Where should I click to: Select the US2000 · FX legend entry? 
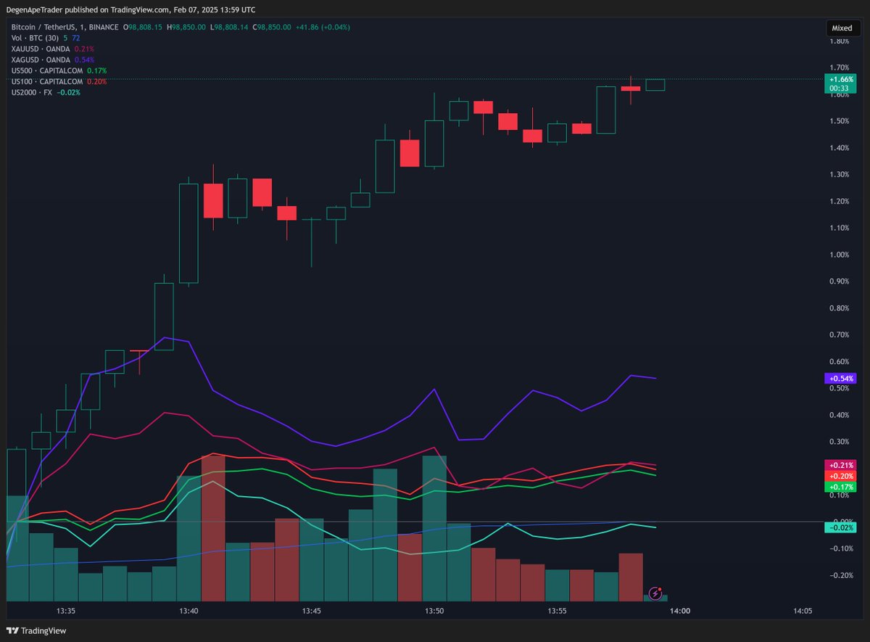(x=33, y=92)
